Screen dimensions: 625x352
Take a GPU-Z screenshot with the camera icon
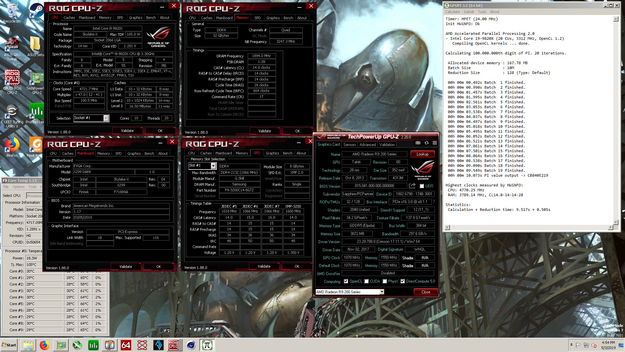tap(418, 143)
